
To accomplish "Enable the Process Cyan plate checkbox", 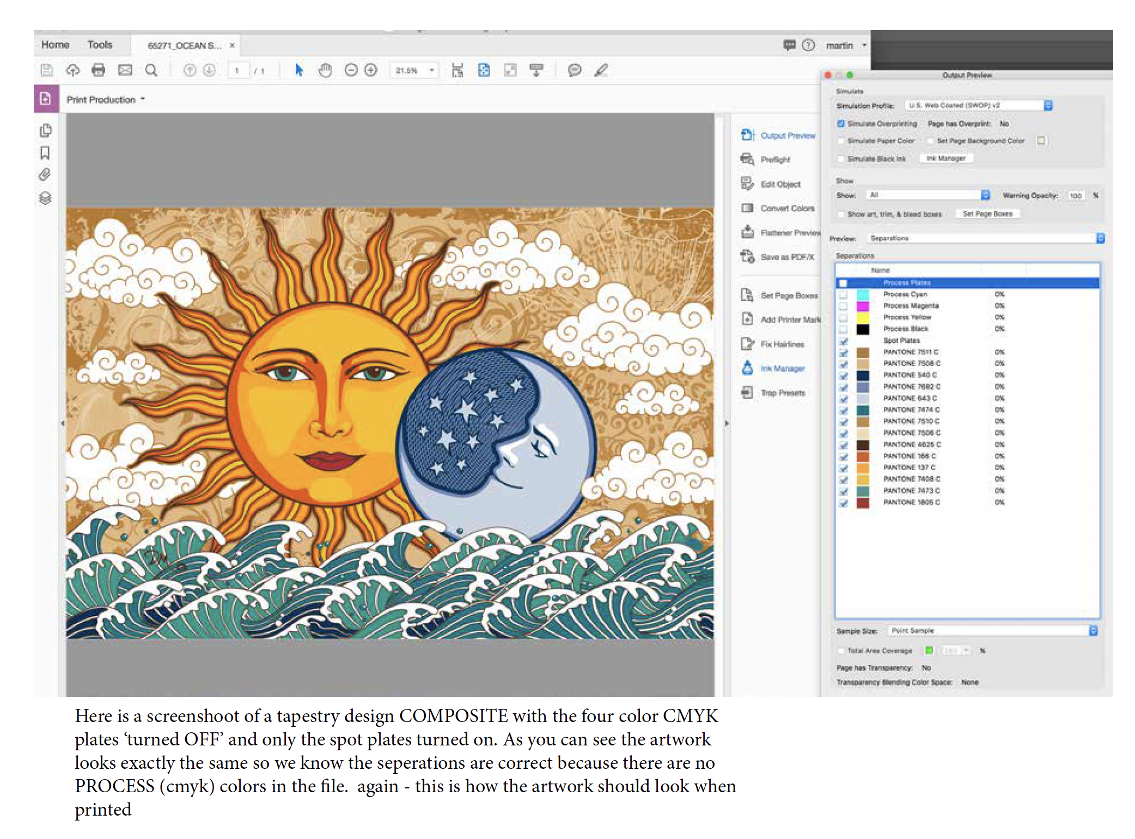I will 844,294.
